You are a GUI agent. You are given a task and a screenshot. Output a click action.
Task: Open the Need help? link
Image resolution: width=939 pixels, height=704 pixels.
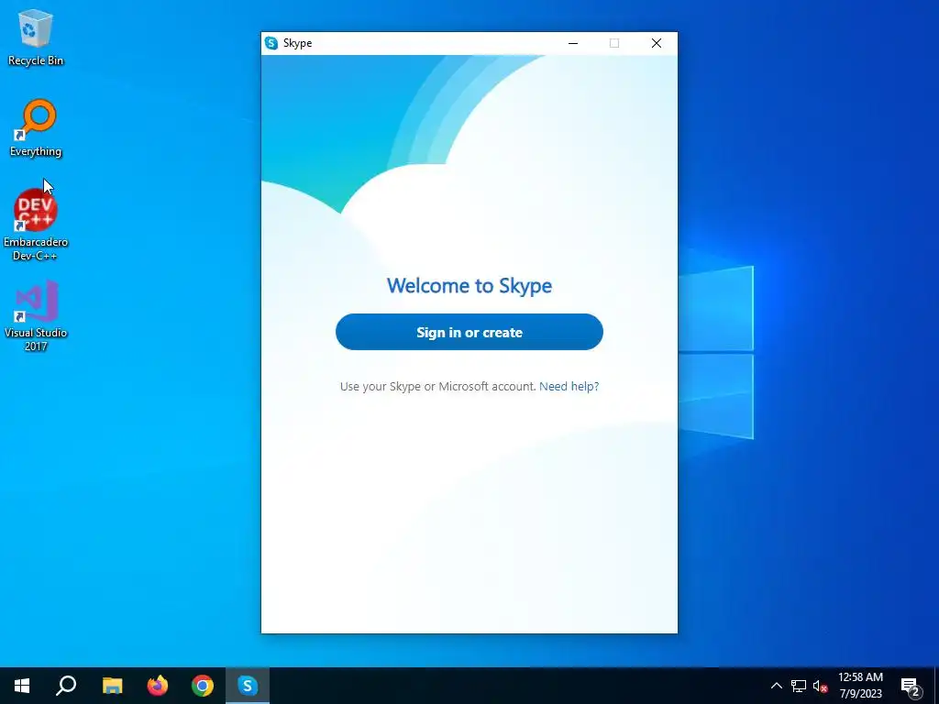pos(569,386)
